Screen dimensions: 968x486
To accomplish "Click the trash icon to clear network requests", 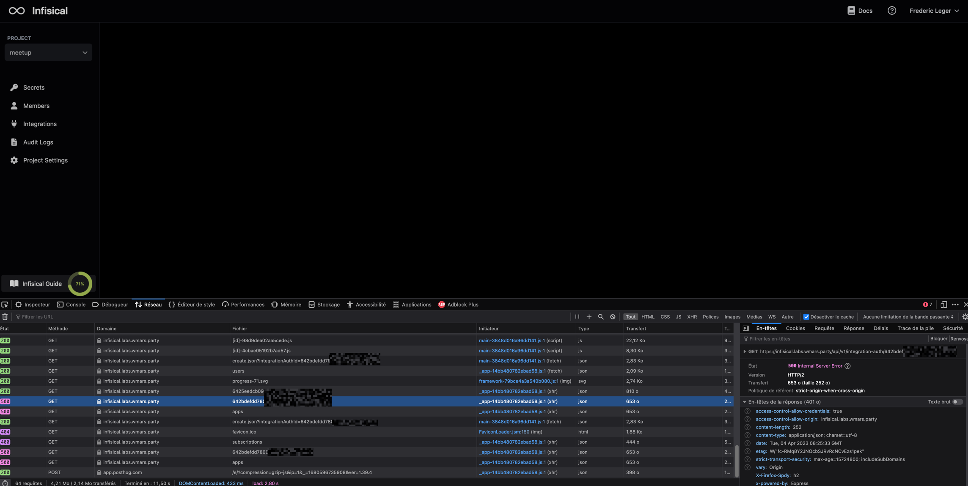I will (5, 317).
